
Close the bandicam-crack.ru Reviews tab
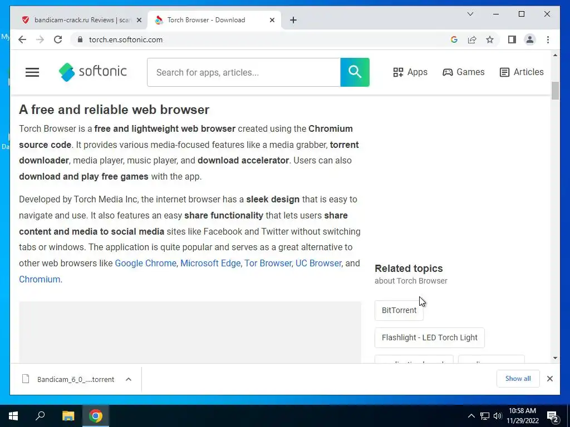click(139, 20)
